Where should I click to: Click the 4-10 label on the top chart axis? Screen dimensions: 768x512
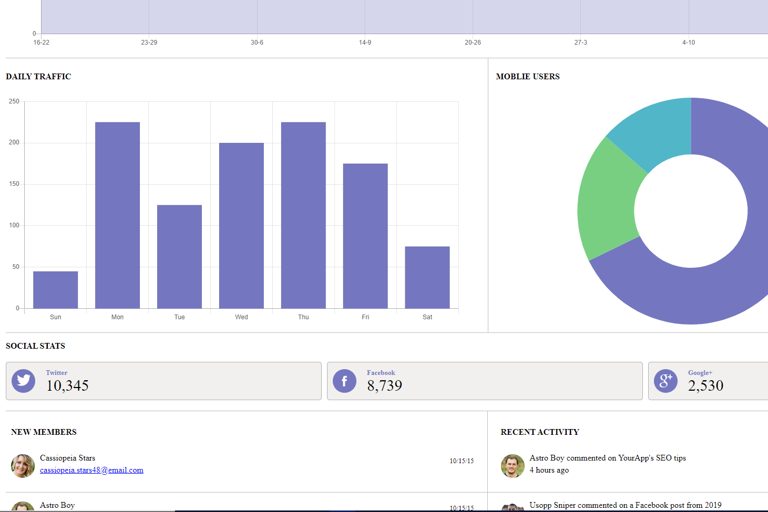click(x=689, y=43)
